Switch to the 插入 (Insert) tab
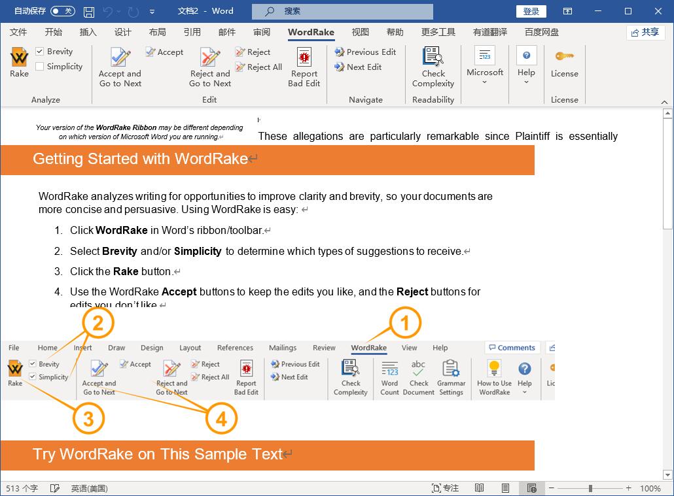The width and height of the screenshot is (674, 496). [x=88, y=32]
